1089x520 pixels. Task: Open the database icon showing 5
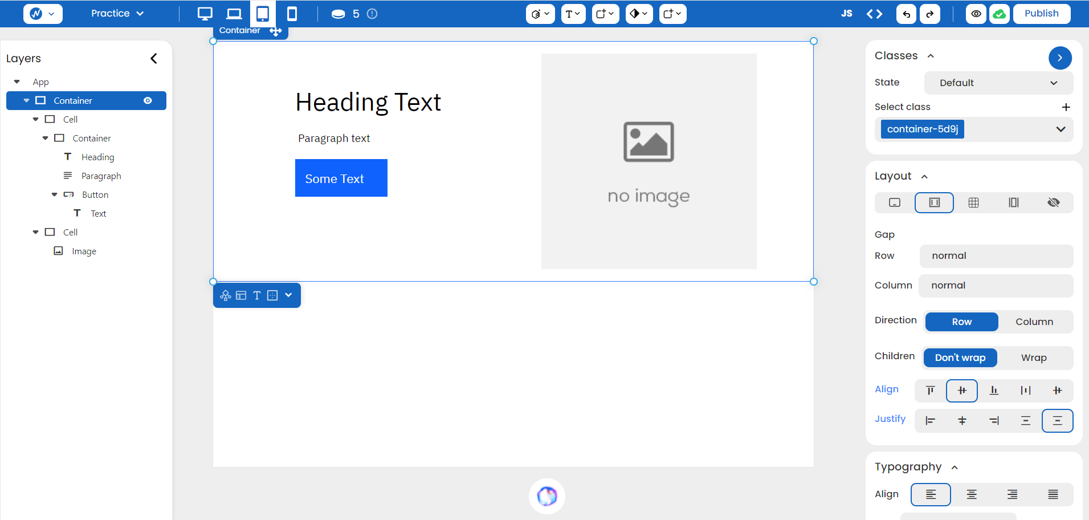click(x=338, y=14)
